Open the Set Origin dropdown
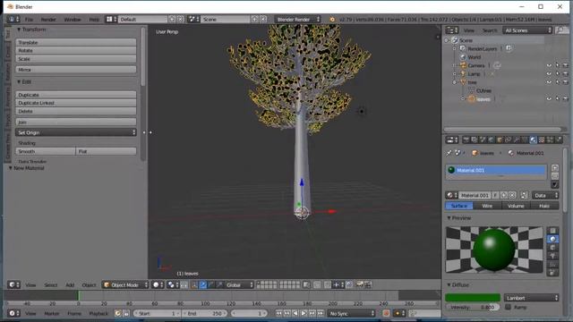Screen dimensions: 573x322 (76, 132)
